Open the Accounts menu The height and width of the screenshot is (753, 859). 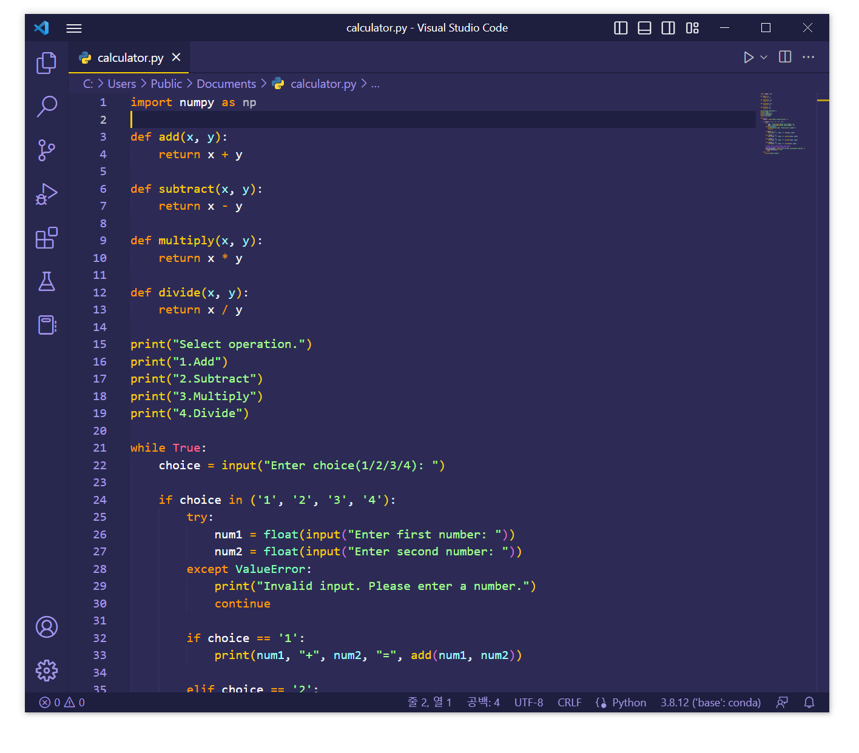coord(47,627)
